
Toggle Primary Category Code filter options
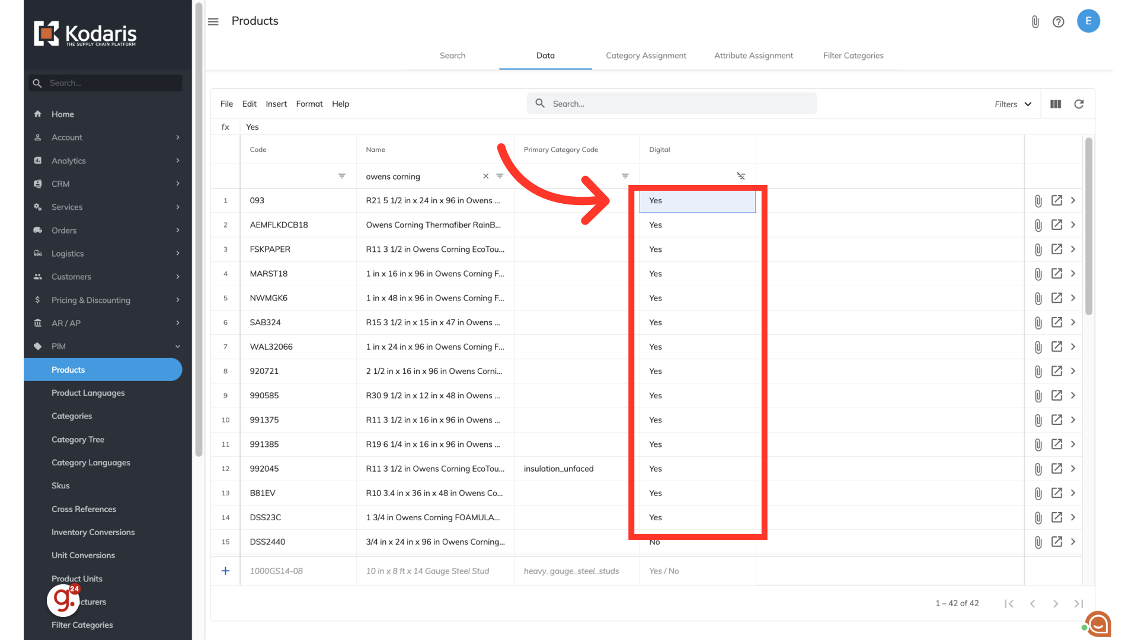625,176
